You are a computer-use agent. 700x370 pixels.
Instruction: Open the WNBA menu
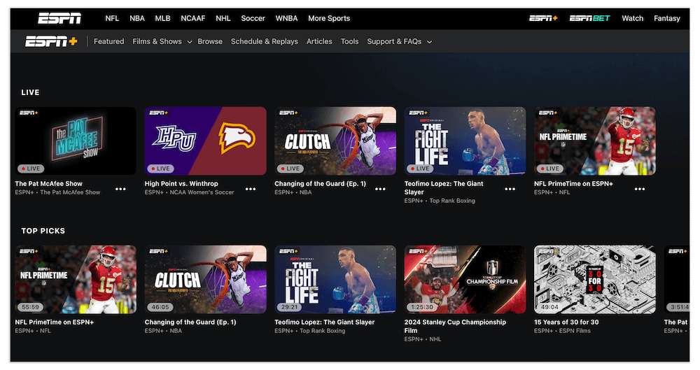click(x=286, y=18)
